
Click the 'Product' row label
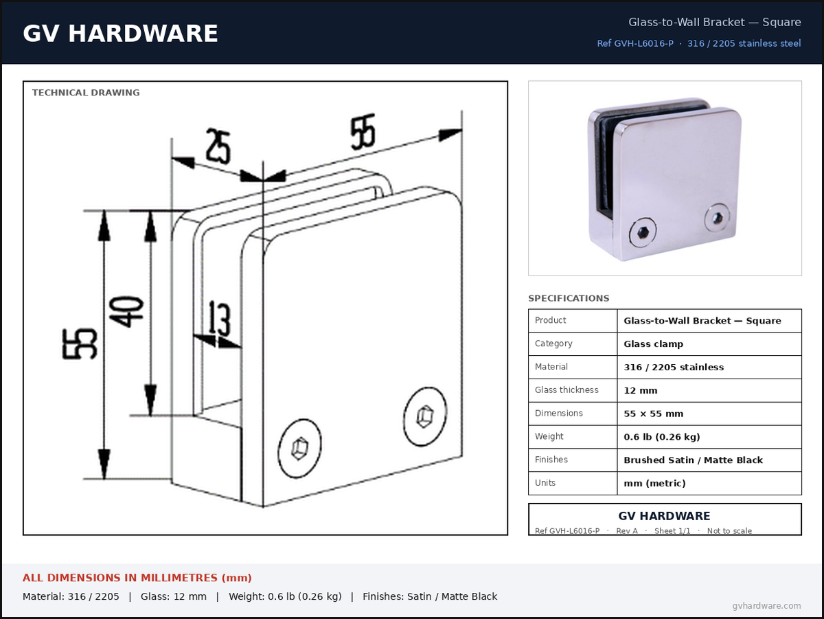click(x=551, y=320)
